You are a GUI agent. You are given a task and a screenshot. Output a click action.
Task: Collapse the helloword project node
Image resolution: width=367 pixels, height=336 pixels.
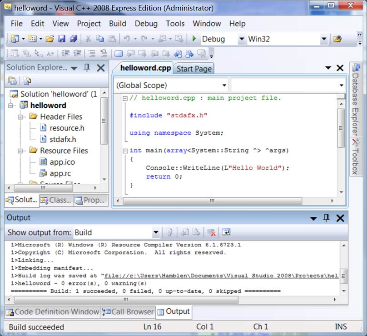(10, 105)
